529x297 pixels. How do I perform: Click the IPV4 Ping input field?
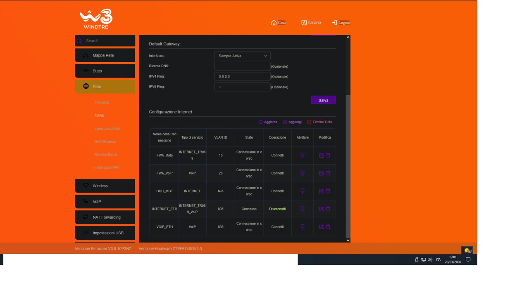coord(243,76)
